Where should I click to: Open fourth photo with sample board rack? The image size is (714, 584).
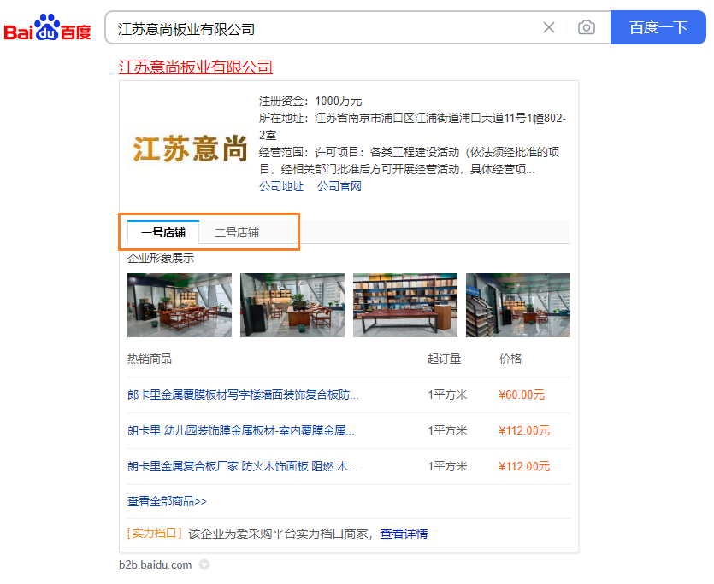tap(518, 305)
